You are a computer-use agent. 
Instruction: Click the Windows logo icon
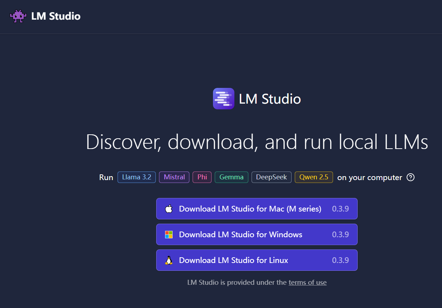(169, 234)
